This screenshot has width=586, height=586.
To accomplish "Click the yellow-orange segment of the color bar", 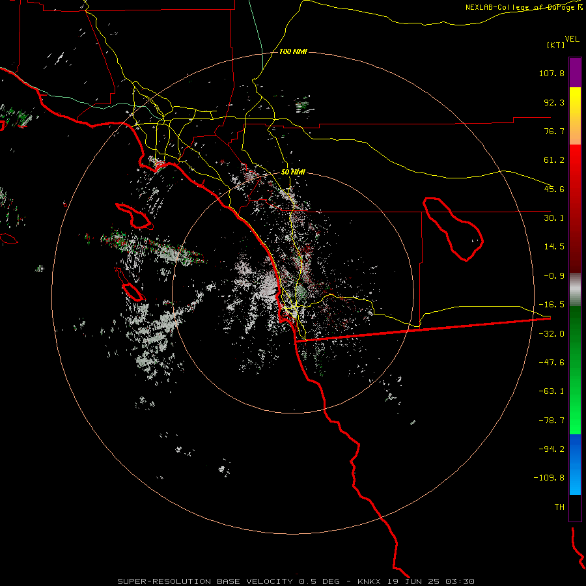I will pyautogui.click(x=575, y=116).
